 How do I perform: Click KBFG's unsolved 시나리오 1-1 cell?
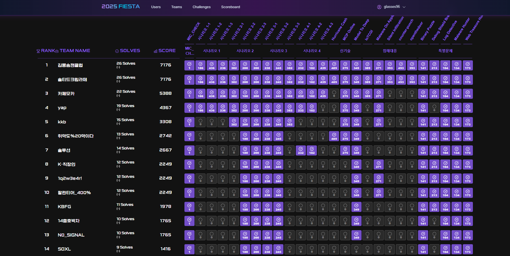tap(200, 207)
